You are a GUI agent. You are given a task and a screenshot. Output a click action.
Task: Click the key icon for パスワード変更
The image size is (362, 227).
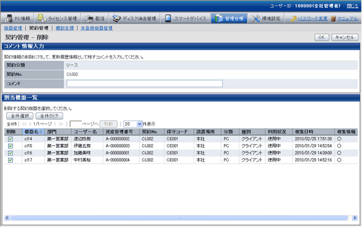click(x=293, y=19)
